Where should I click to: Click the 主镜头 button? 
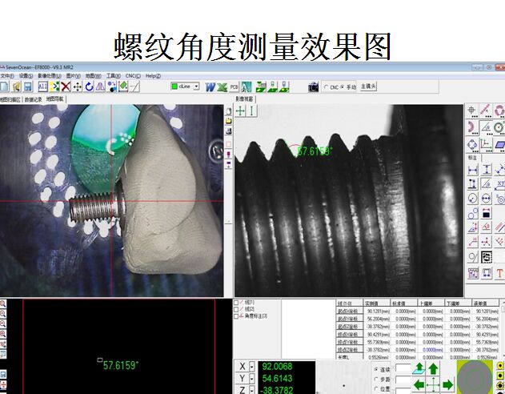(x=368, y=86)
